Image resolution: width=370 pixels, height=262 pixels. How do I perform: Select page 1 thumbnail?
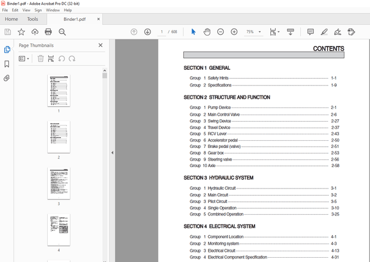[x=58, y=91]
